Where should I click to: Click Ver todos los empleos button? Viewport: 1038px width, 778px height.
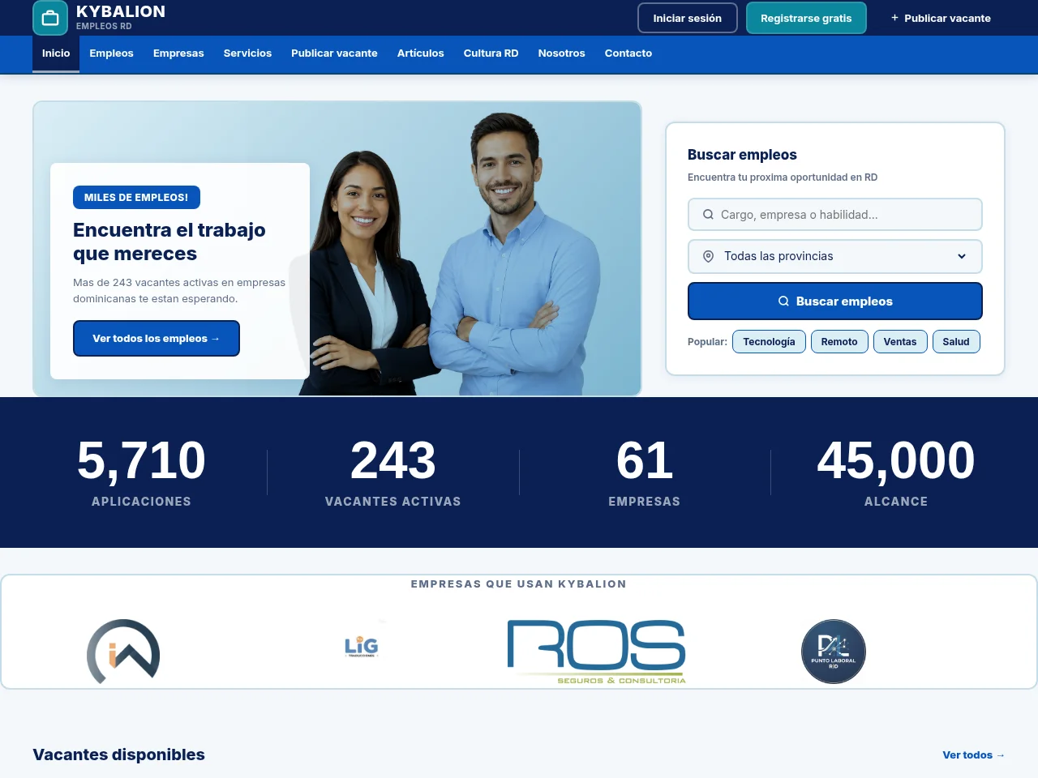(157, 338)
